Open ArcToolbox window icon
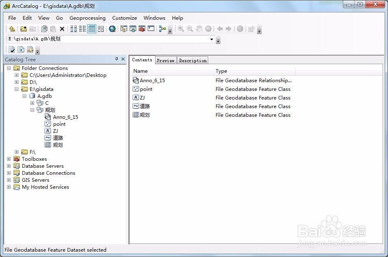Viewport: 388px width, 257px height. click(x=142, y=29)
